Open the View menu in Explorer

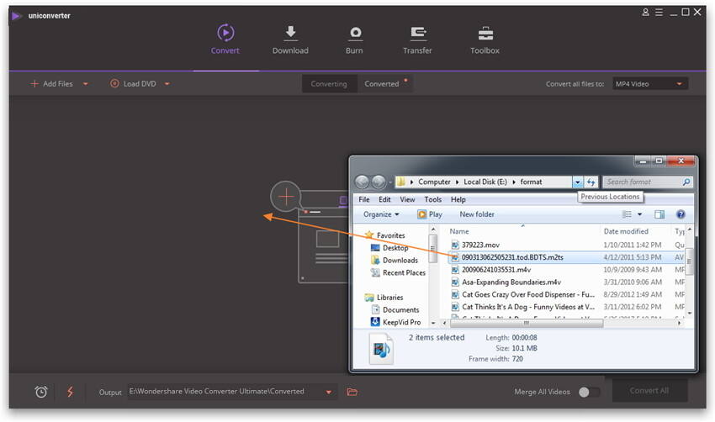[x=407, y=199]
